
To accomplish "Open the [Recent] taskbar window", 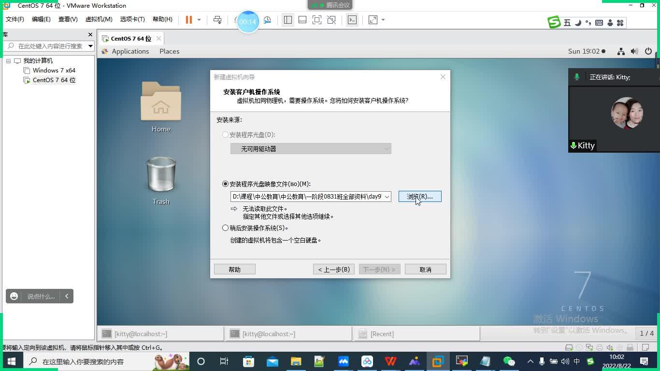I will pyautogui.click(x=416, y=334).
